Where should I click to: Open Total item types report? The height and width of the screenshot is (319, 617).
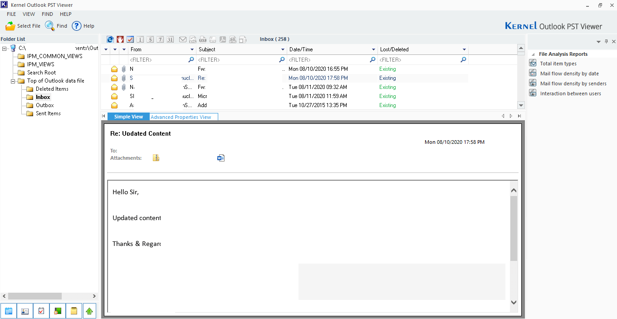pyautogui.click(x=558, y=64)
